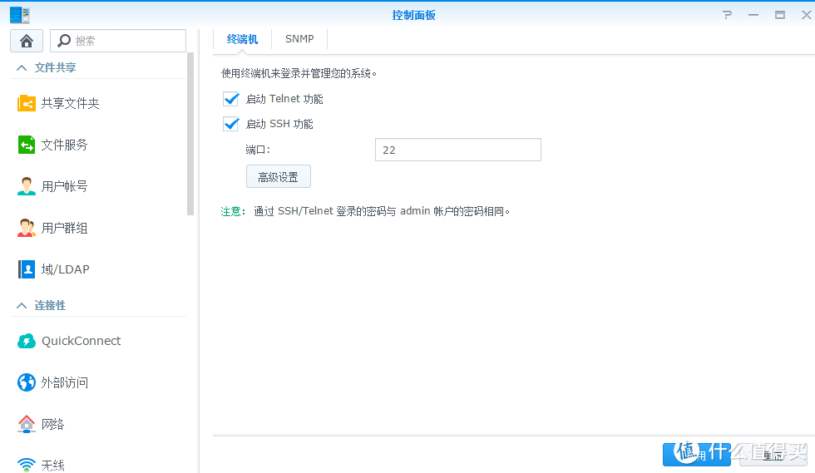Select 用户群组 label in sidebar
This screenshot has height=473, width=815.
65,228
